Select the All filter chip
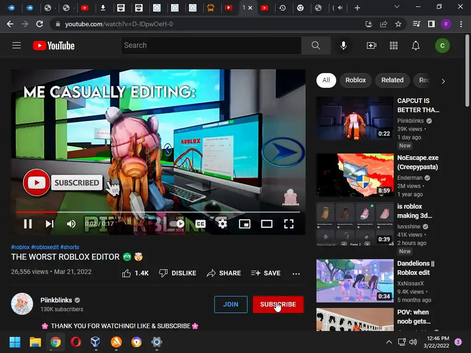This screenshot has width=471, height=353. 326,80
